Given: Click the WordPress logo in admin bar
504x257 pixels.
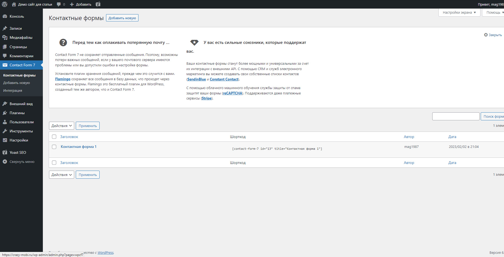Looking at the screenshot, I should [5, 4].
